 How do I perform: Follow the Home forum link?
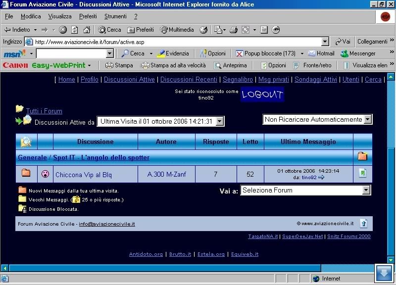[67, 79]
